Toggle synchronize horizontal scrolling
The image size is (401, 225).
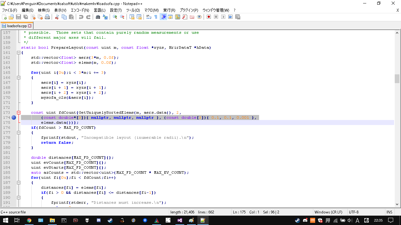140,17
